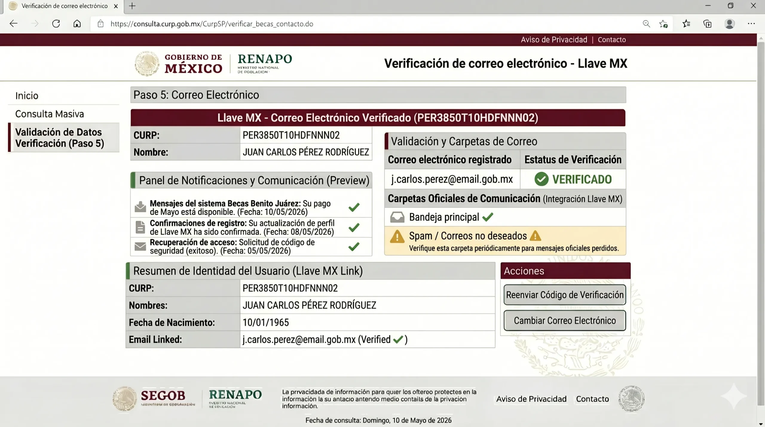Click the Acciones panel header

pos(565,271)
